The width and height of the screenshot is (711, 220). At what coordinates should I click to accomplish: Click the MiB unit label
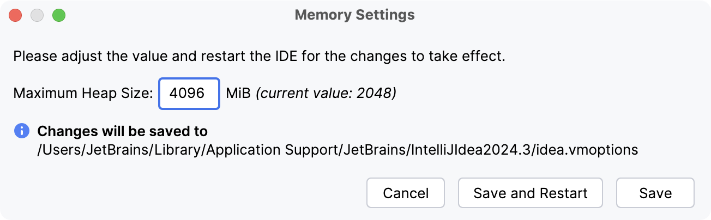[238, 94]
